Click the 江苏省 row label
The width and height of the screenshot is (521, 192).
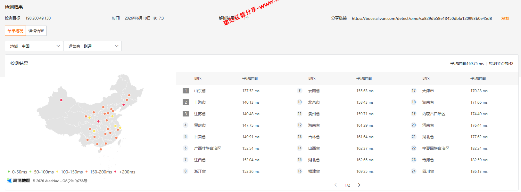200,114
